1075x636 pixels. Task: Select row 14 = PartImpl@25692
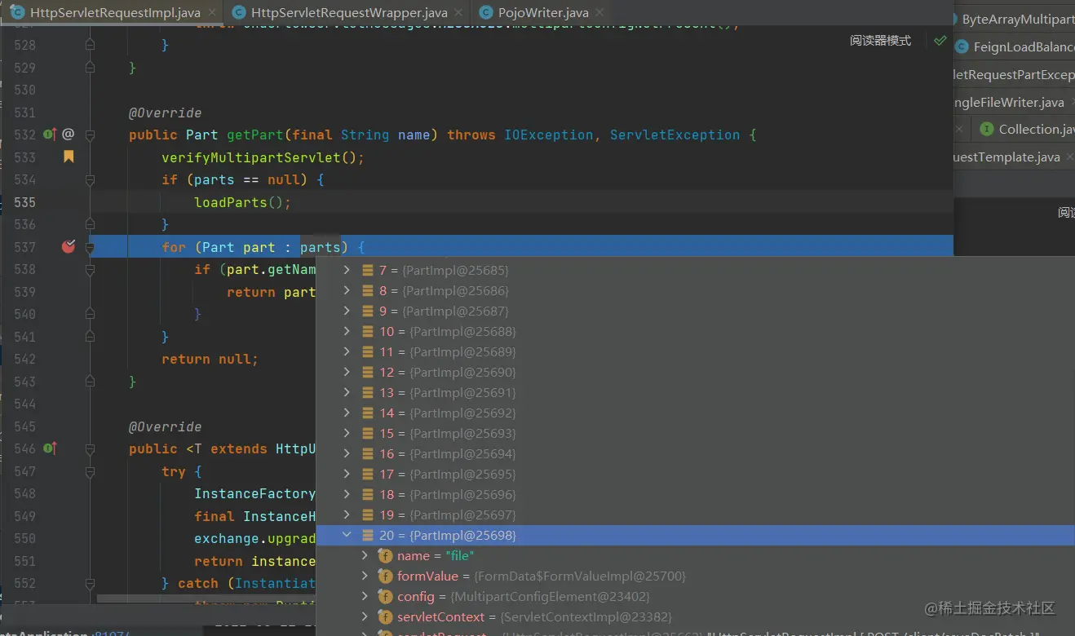695,413
